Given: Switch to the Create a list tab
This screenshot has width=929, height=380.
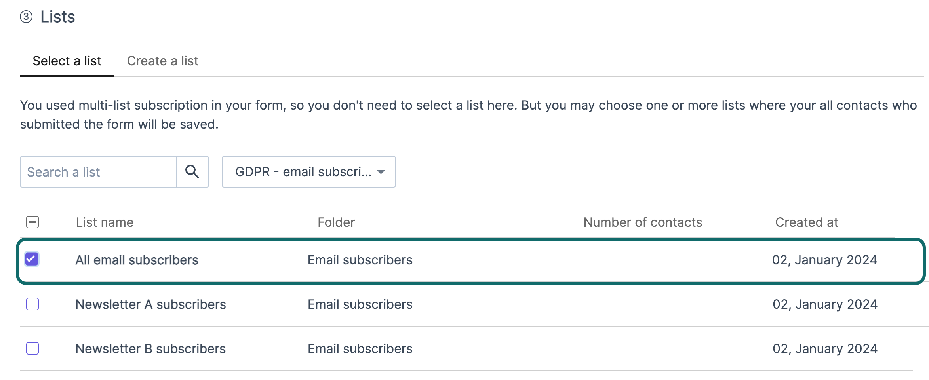Looking at the screenshot, I should point(162,61).
